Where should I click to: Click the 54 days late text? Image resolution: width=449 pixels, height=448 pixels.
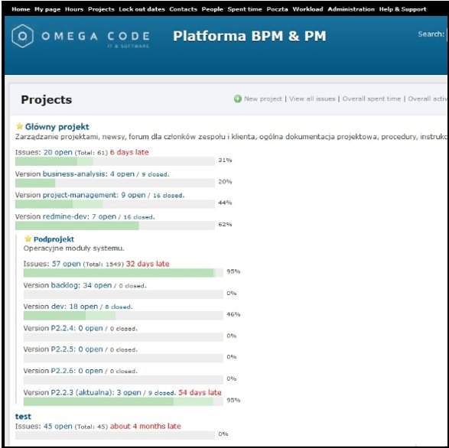(200, 392)
